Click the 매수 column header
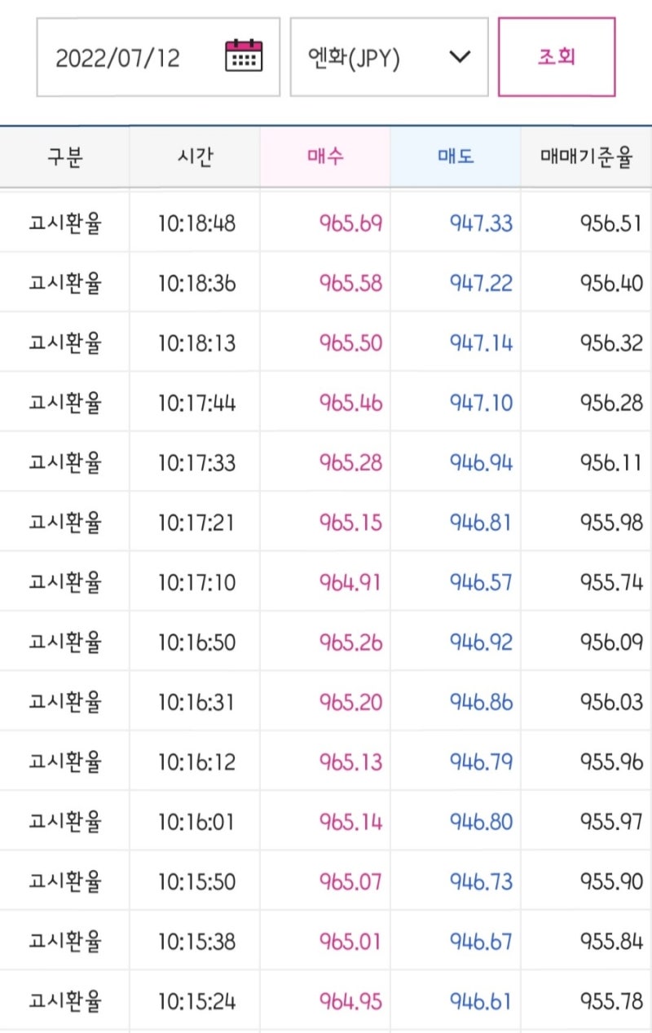652x1033 pixels. (325, 157)
